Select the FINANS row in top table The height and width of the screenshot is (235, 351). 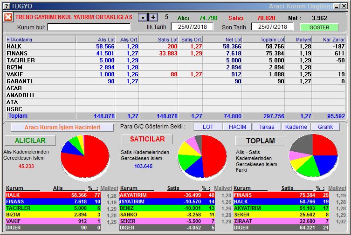tap(175, 54)
